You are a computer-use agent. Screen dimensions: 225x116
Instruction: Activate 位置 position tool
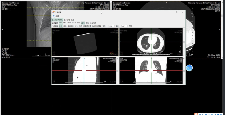(x=81, y=26)
